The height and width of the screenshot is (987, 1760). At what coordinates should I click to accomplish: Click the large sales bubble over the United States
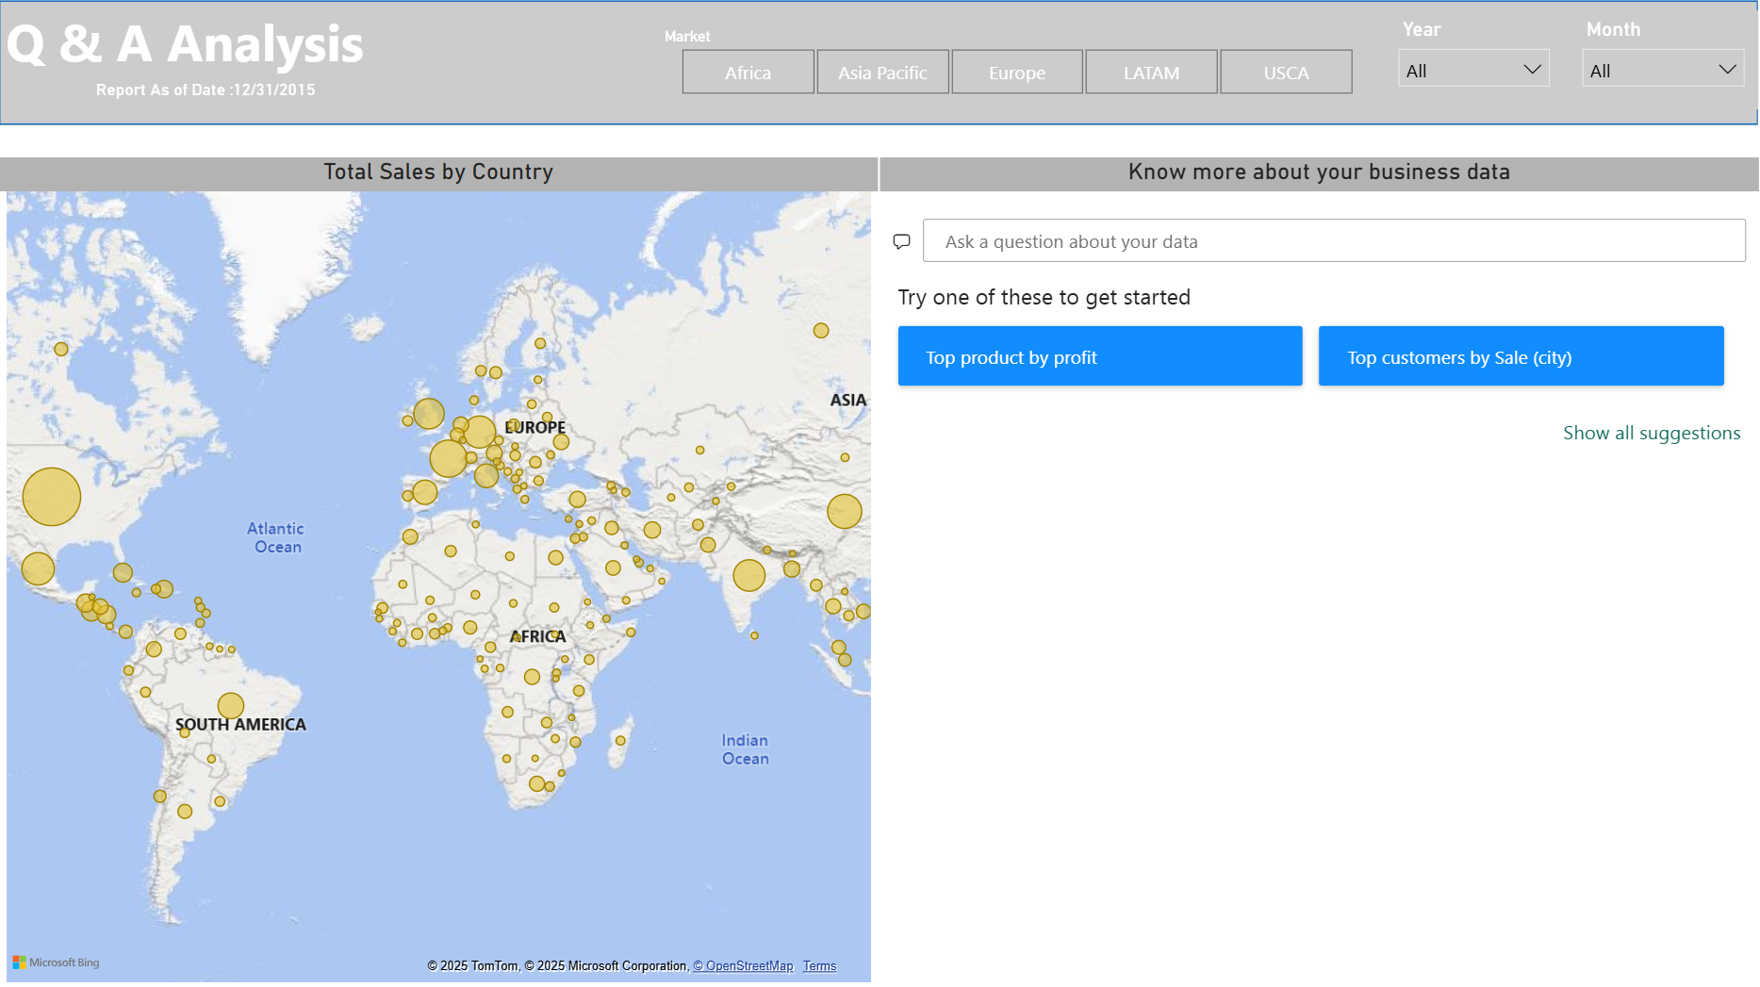coord(54,497)
